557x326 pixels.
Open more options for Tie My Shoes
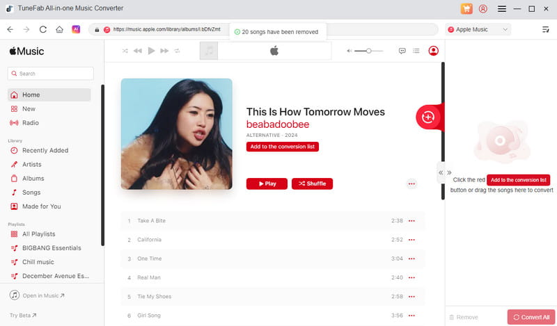(x=411, y=297)
